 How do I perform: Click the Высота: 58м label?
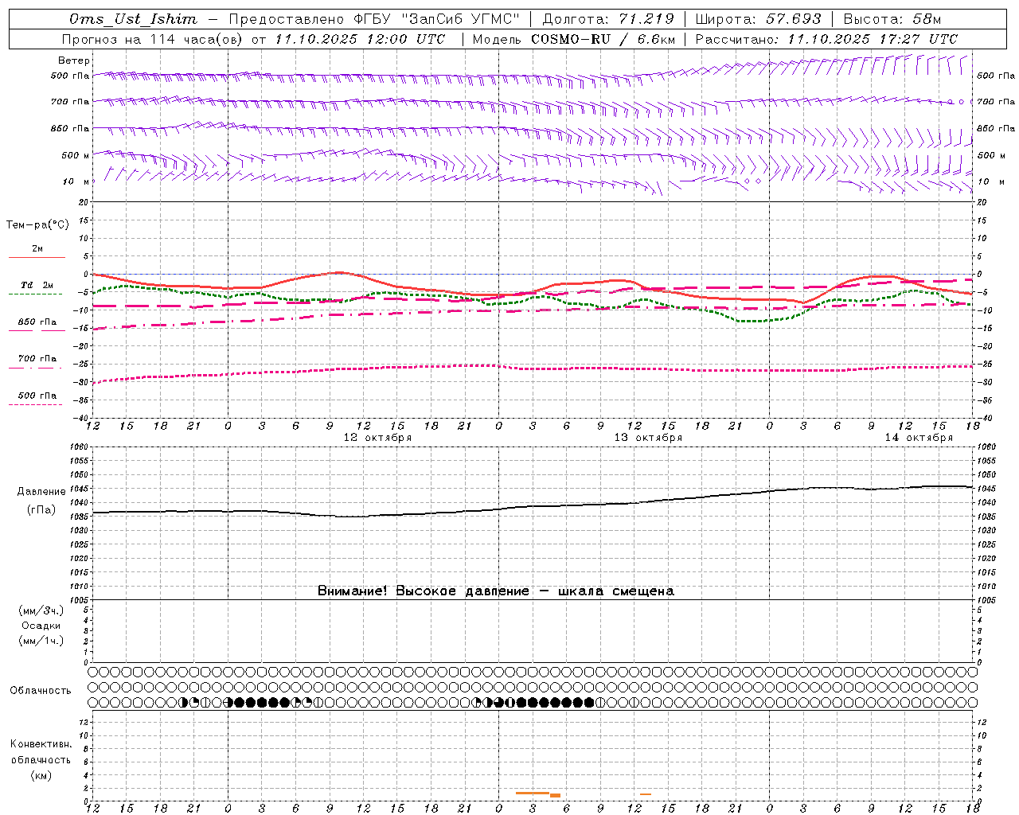coord(892,19)
